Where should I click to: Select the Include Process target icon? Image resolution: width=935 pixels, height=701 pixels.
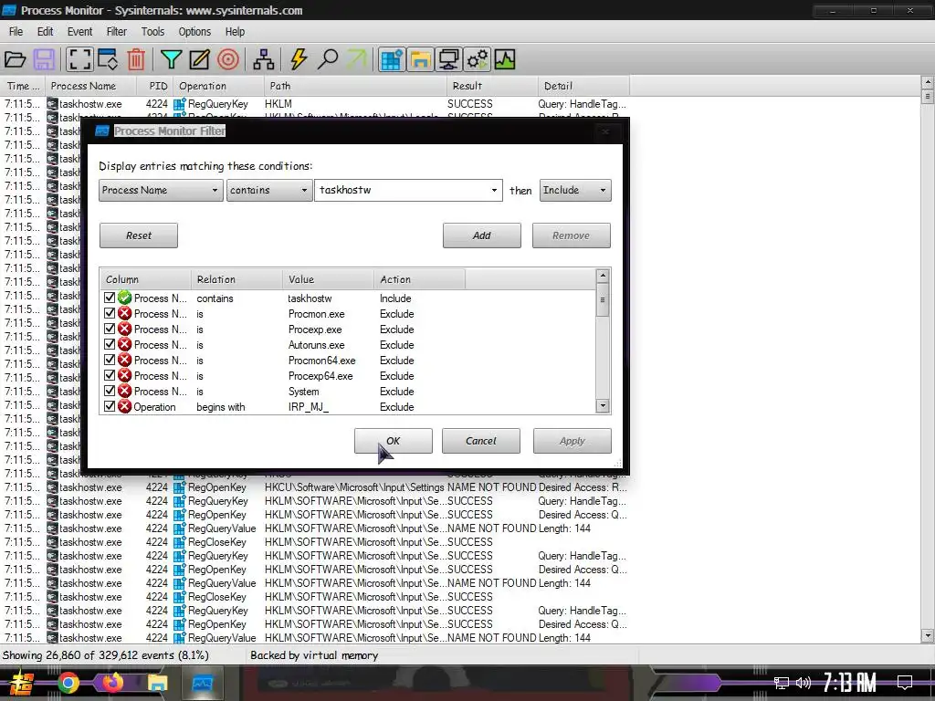pos(228,59)
